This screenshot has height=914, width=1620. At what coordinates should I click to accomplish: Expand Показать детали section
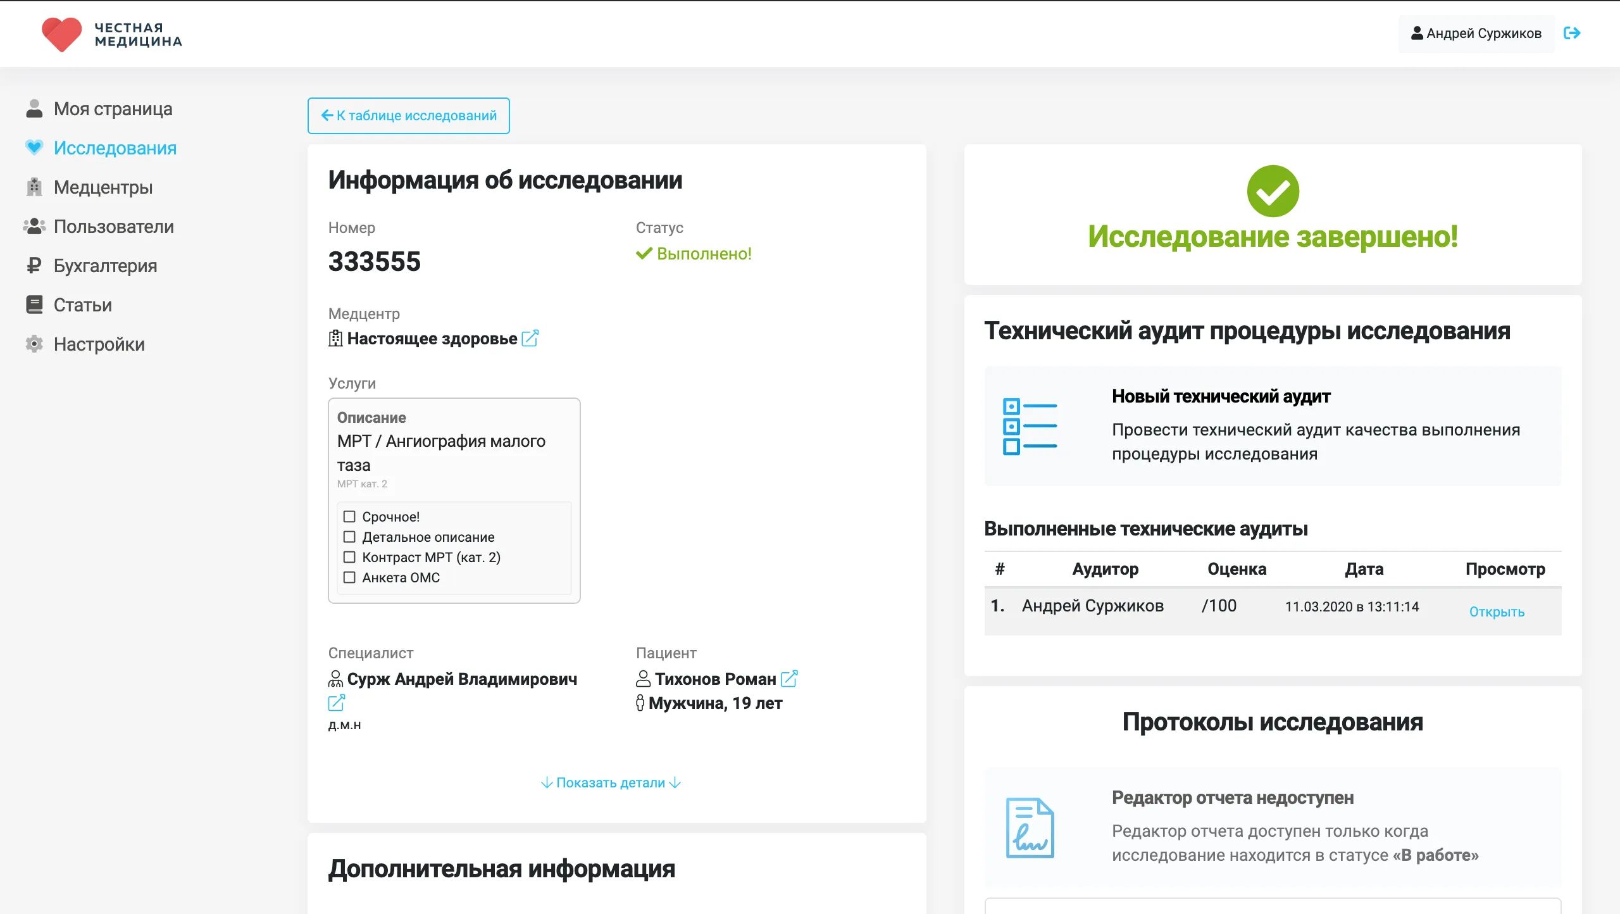click(x=609, y=783)
